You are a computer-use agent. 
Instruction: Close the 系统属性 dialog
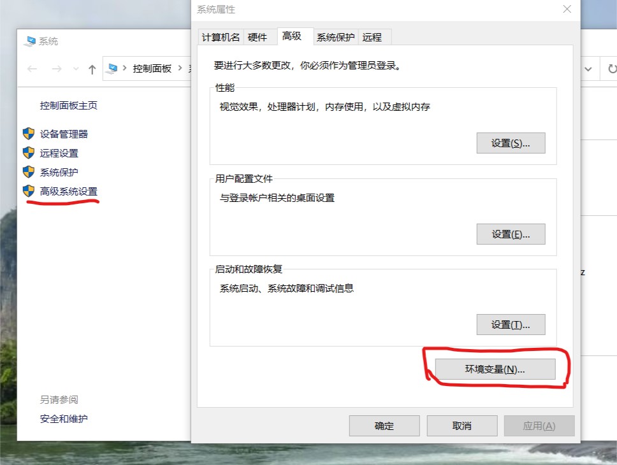[x=567, y=9]
